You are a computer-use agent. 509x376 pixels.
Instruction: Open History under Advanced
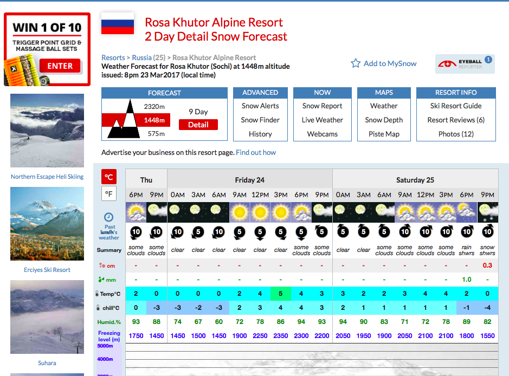[260, 134]
